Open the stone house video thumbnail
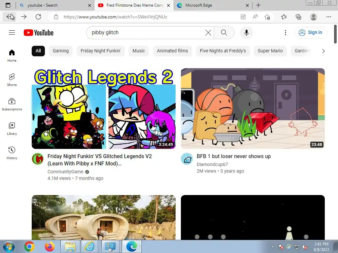 coord(104,217)
